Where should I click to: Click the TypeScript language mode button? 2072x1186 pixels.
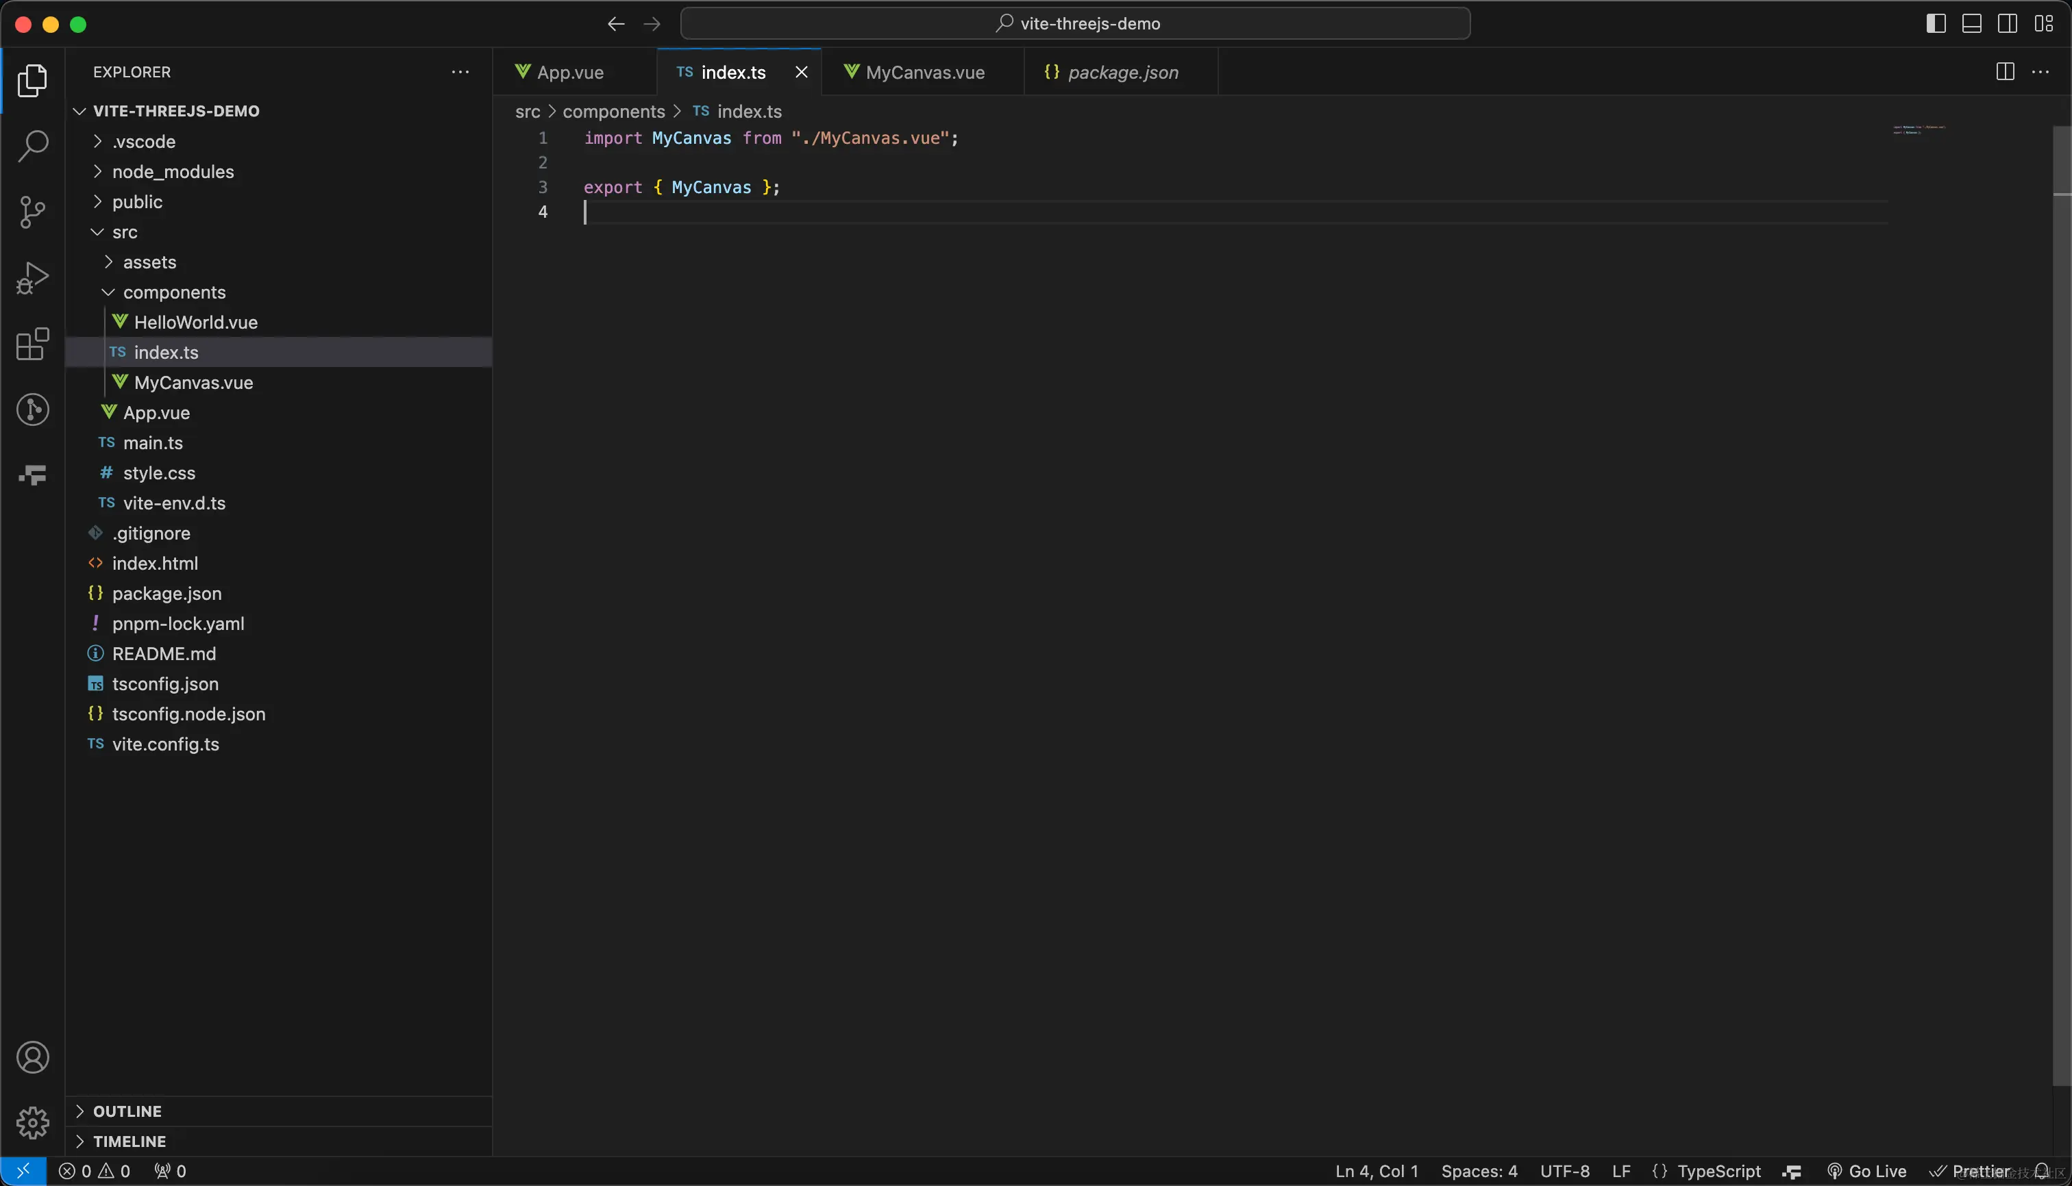[x=1718, y=1172]
